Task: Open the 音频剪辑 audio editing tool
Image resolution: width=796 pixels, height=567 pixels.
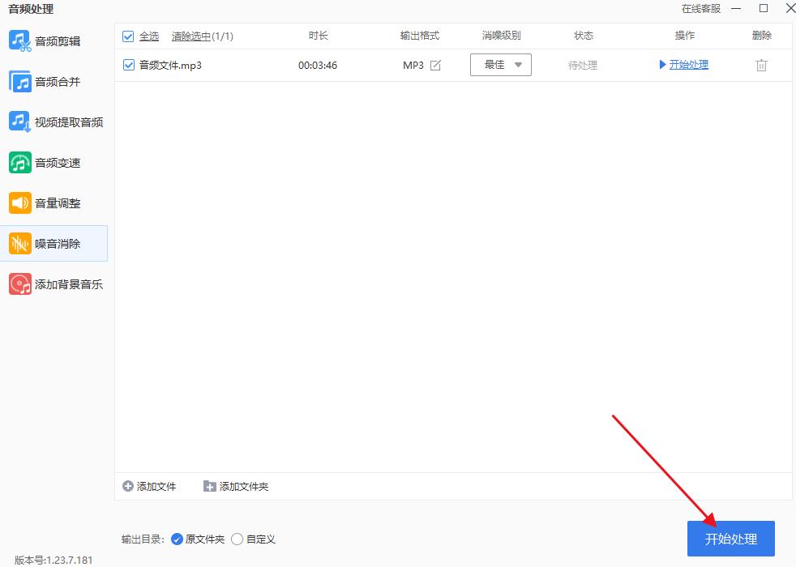Action: [x=53, y=40]
